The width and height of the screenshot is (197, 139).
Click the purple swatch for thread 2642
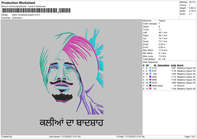click(150, 77)
